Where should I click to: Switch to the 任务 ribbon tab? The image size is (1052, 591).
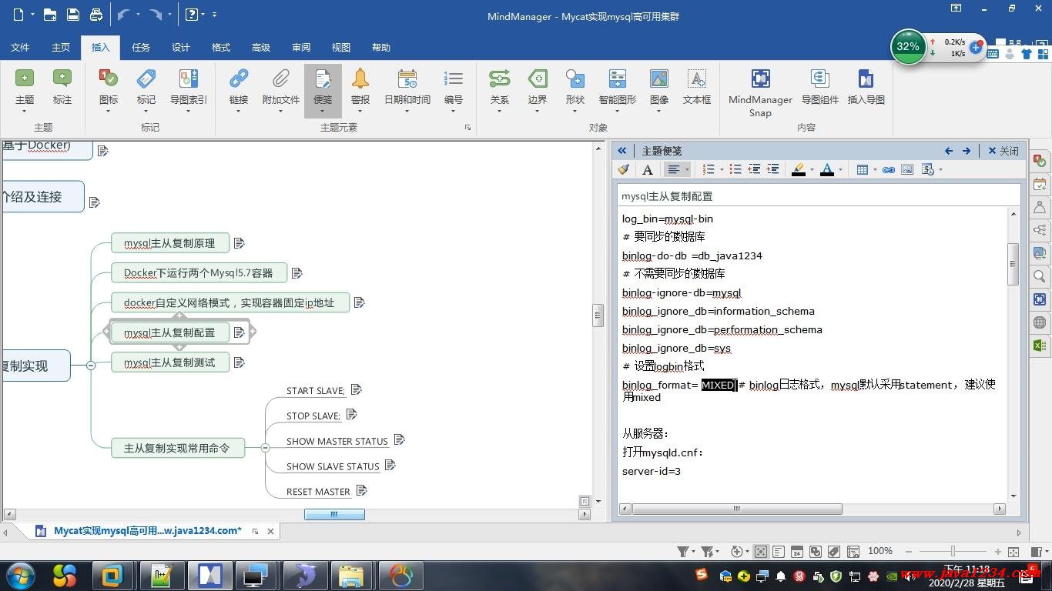click(x=141, y=48)
